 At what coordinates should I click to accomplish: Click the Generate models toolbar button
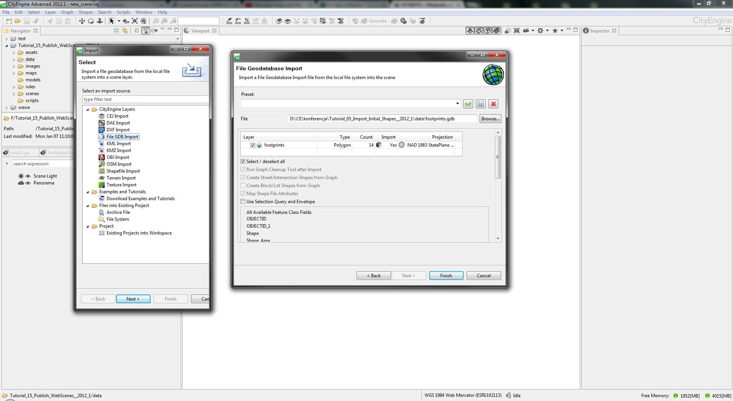(x=374, y=21)
